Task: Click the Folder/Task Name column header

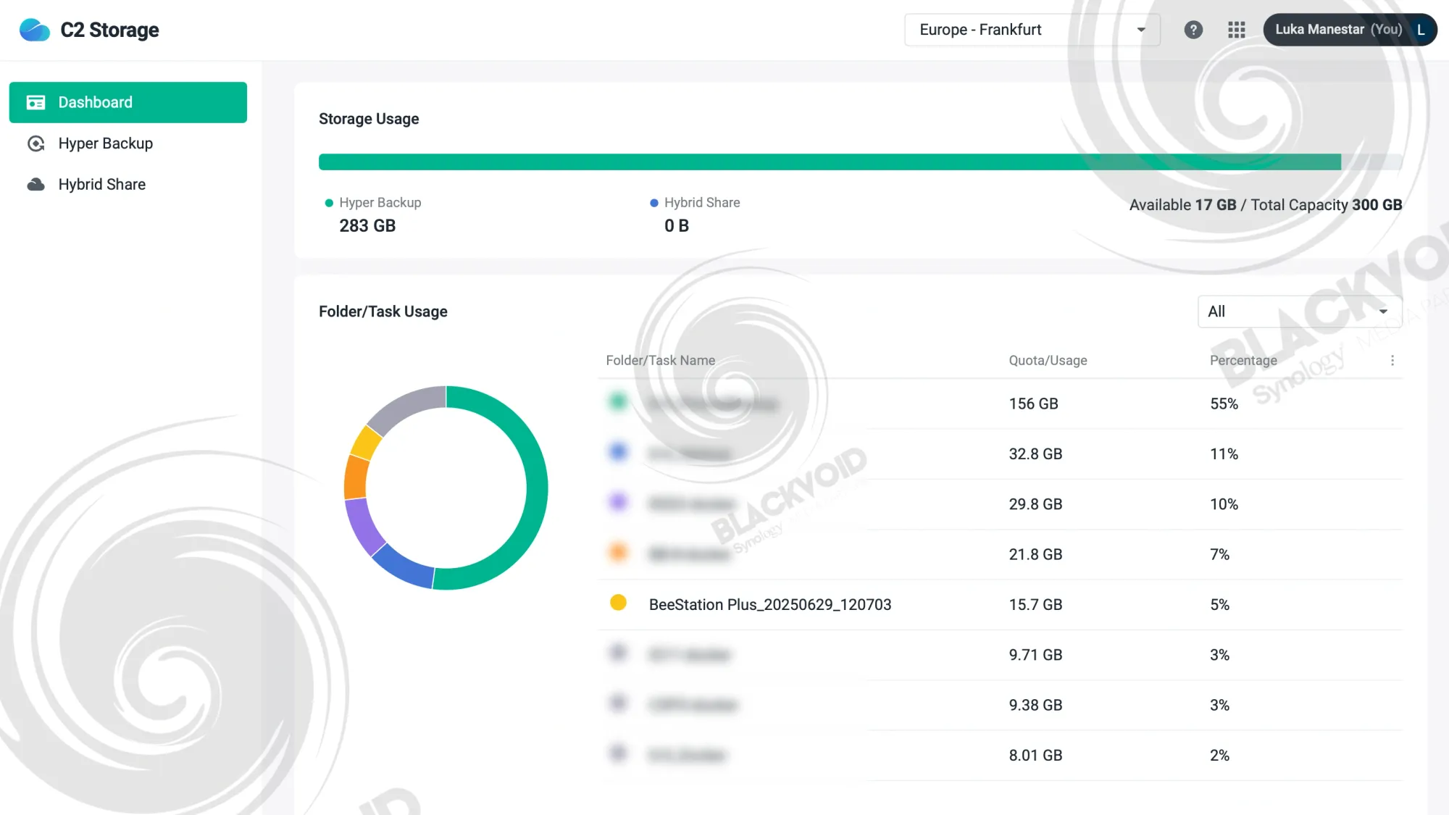Action: (660, 361)
